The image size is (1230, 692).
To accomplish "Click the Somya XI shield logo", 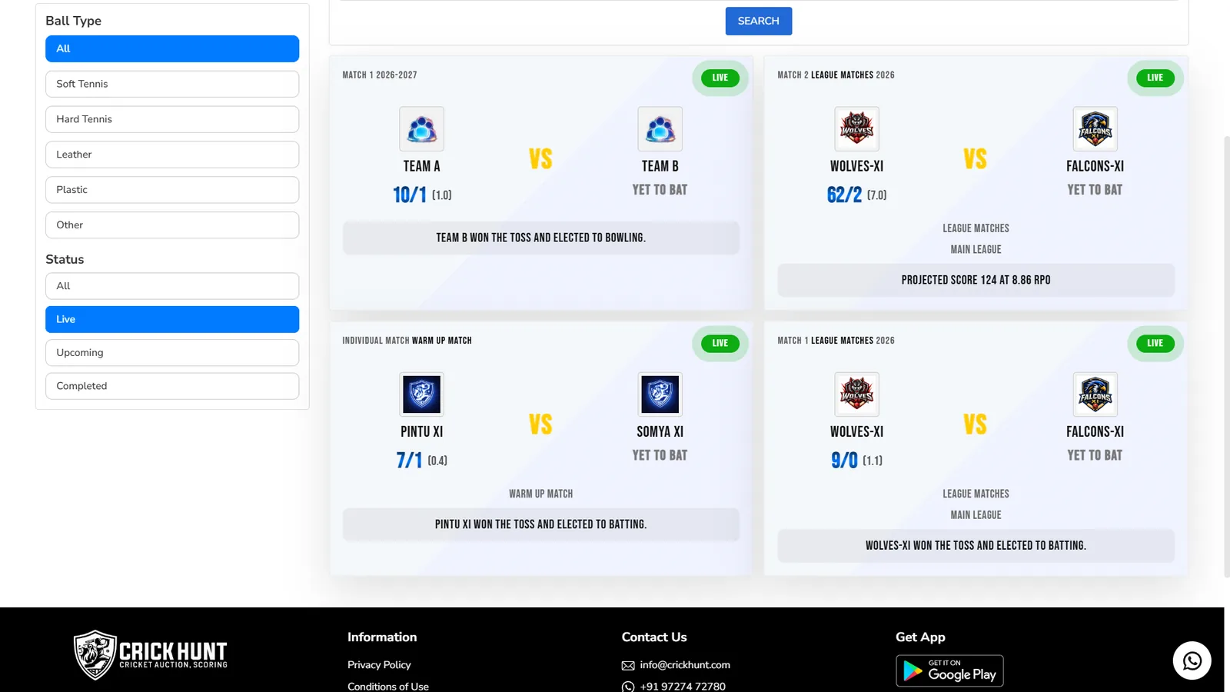I will tap(660, 394).
